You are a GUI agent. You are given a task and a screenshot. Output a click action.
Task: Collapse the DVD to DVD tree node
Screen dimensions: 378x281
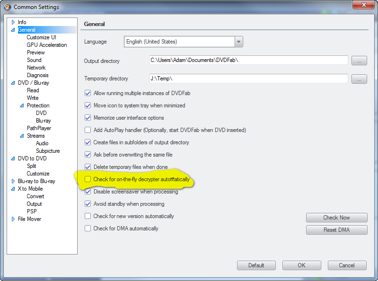coord(13,158)
